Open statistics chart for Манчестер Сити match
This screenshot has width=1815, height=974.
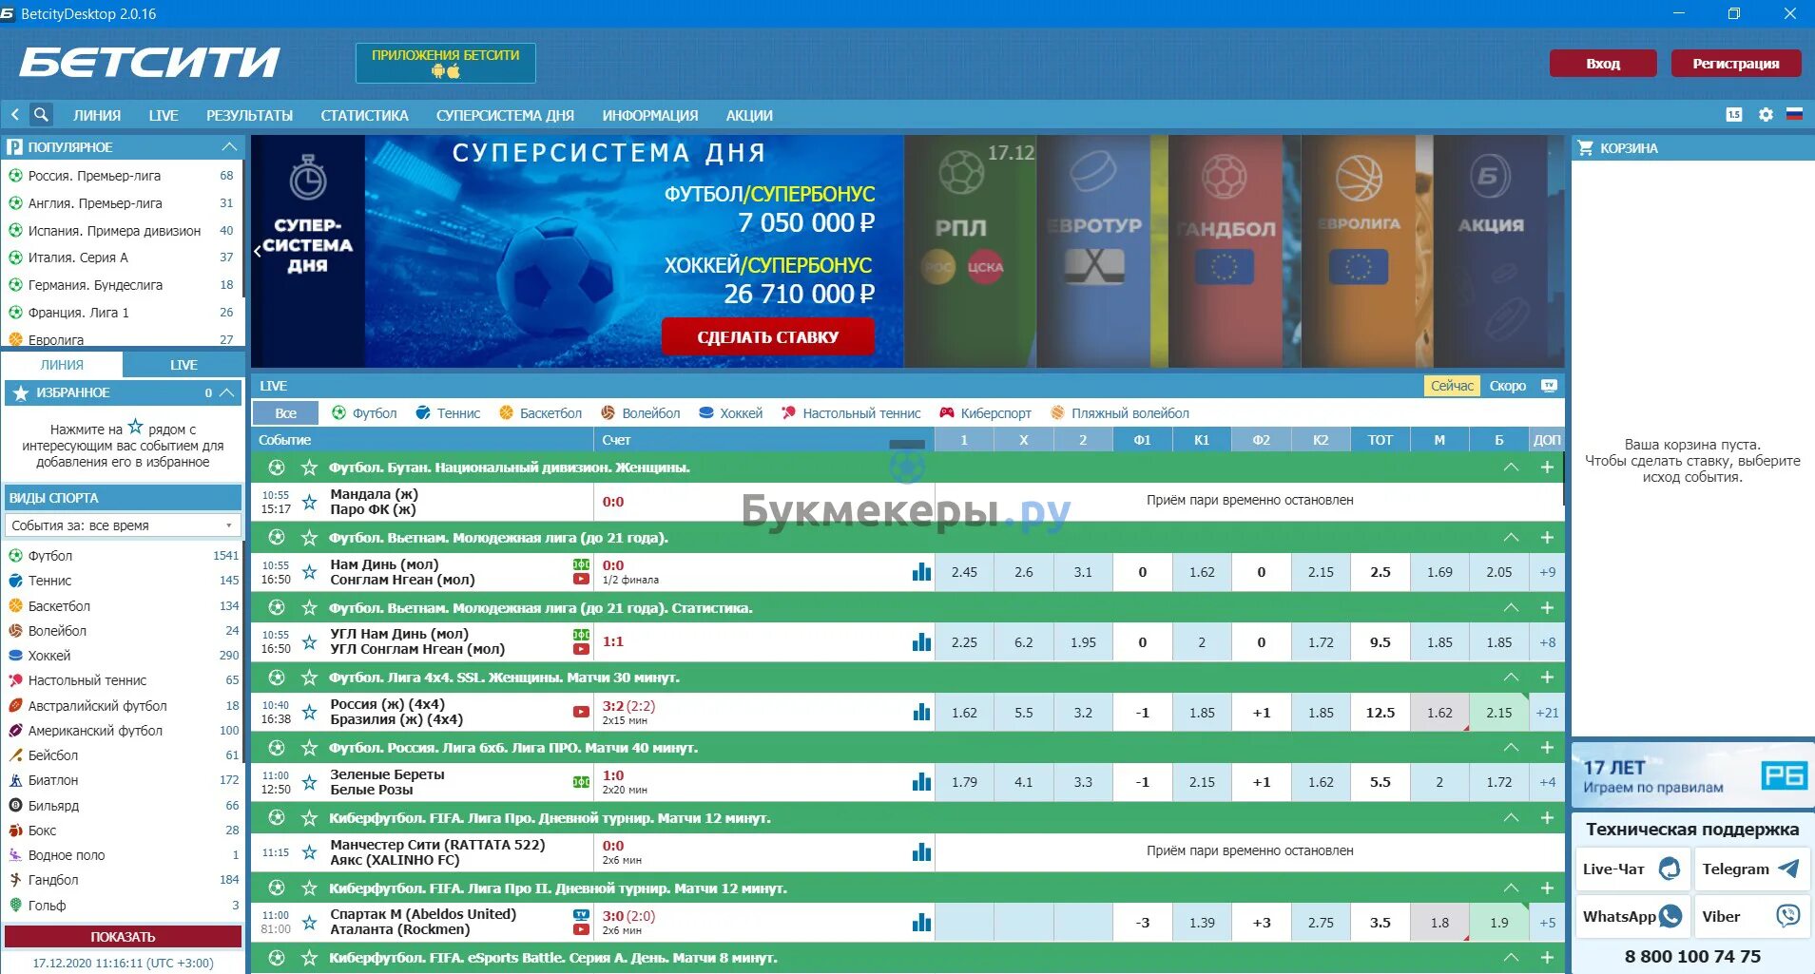921,852
